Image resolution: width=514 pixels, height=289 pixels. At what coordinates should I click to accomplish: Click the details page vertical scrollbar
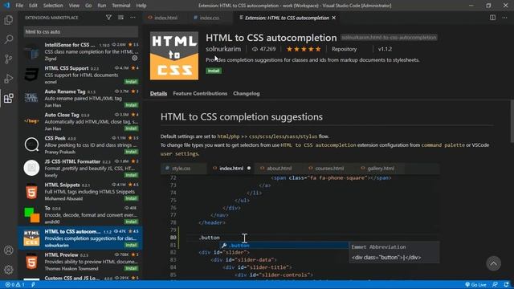pyautogui.click(x=512, y=121)
